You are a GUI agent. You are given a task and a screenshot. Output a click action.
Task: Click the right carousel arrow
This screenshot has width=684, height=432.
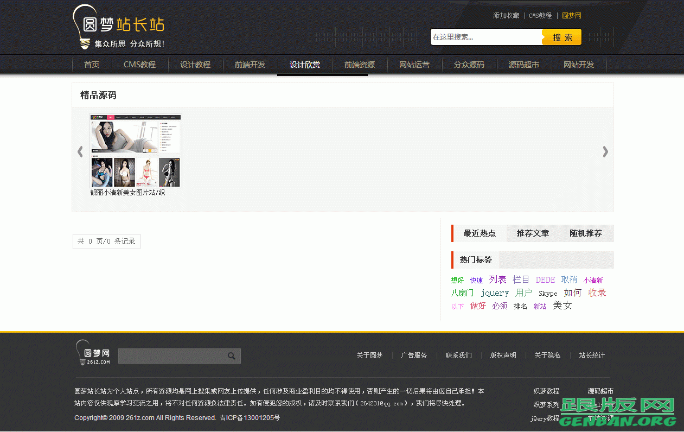(x=605, y=152)
